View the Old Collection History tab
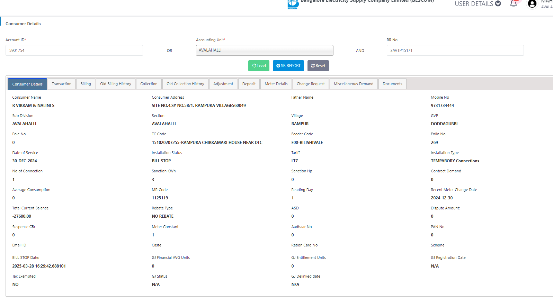This screenshot has width=553, height=298. [x=185, y=84]
